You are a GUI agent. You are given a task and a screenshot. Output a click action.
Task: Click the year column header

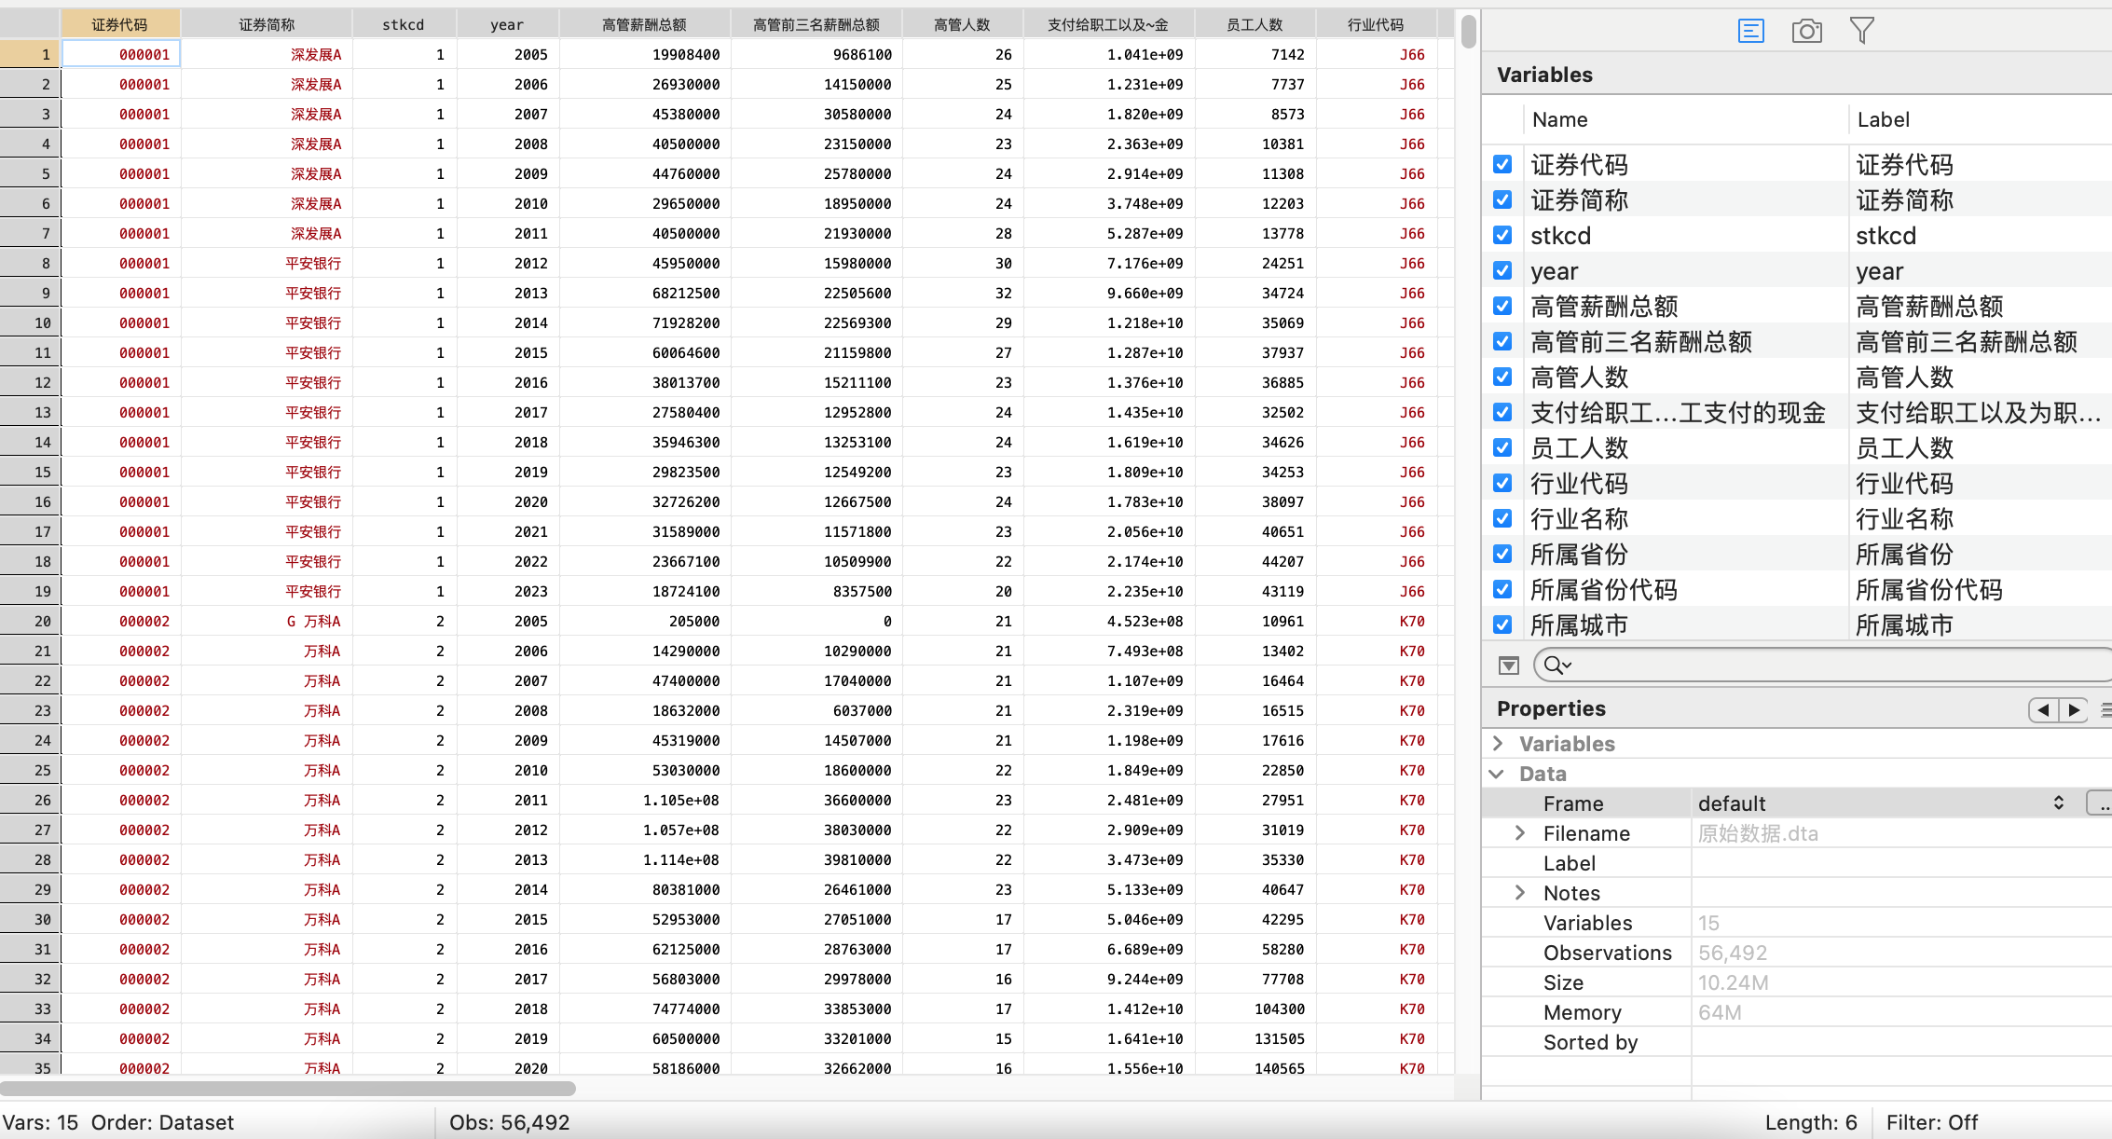point(507,25)
